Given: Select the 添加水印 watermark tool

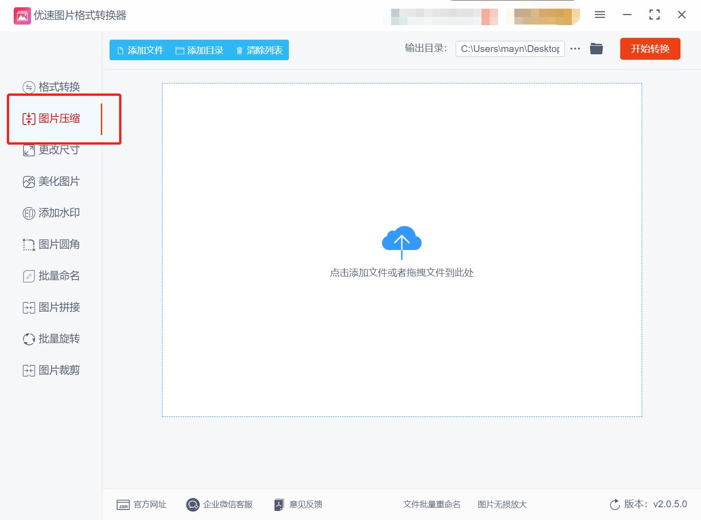Looking at the screenshot, I should click(x=58, y=213).
